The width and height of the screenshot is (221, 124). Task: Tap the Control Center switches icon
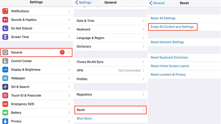point(5,61)
